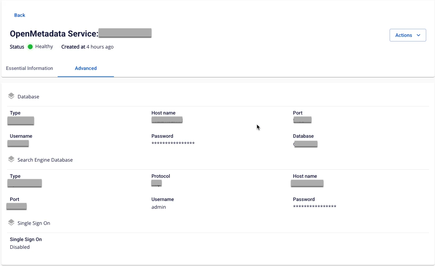Click the Created at 4 hours ago text
Screen dimensions: 435x266
(87, 47)
